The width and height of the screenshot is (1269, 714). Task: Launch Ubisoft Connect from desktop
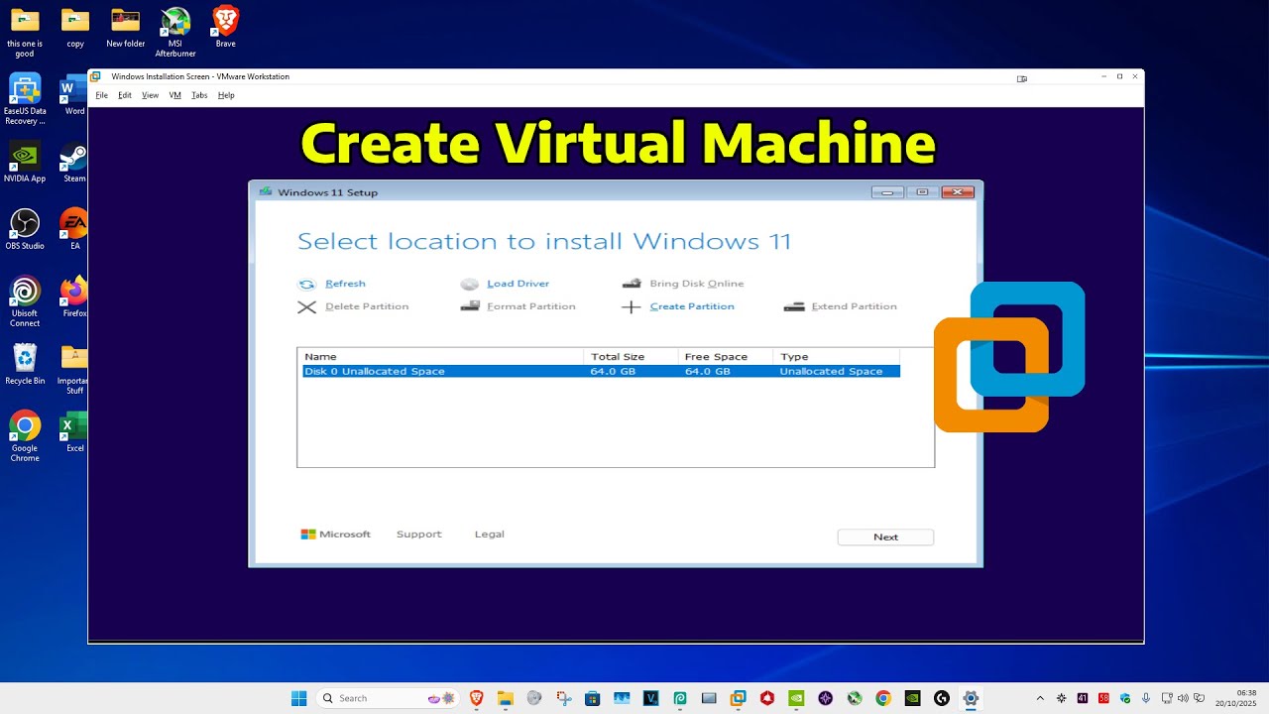(25, 301)
